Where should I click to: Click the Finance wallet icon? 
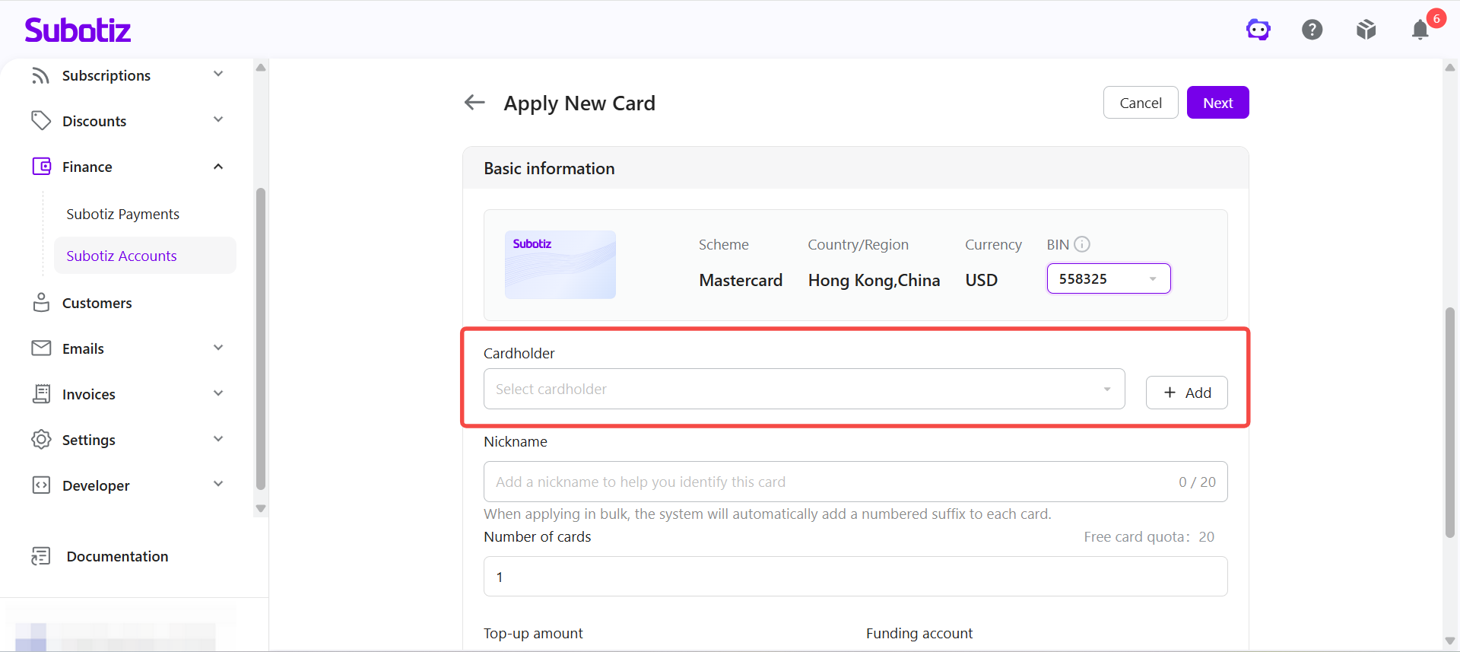click(x=41, y=167)
